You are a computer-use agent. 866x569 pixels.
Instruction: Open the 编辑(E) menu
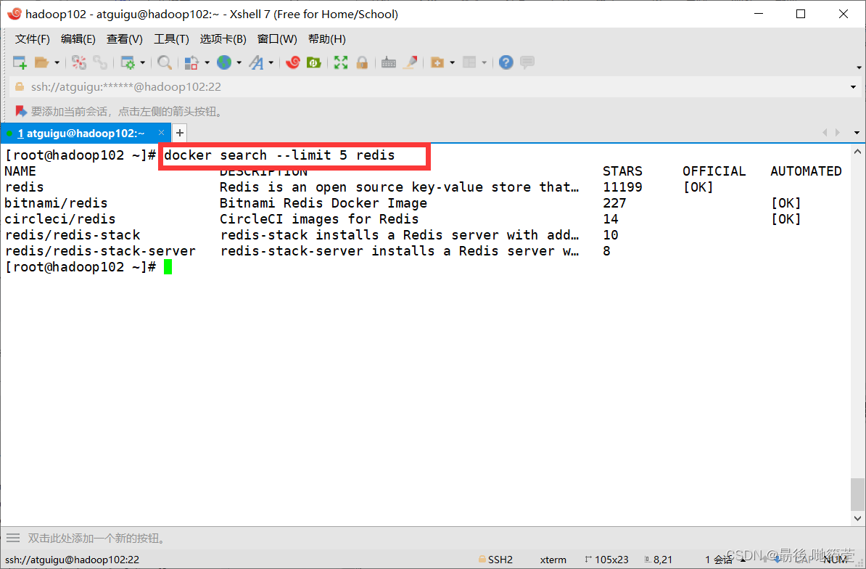[x=78, y=39]
